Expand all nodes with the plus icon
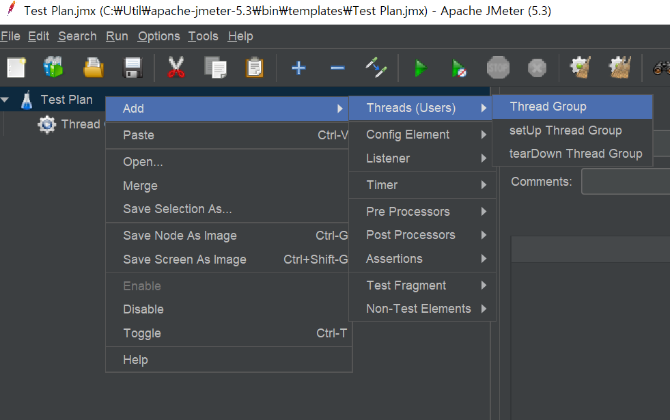 pos(298,68)
